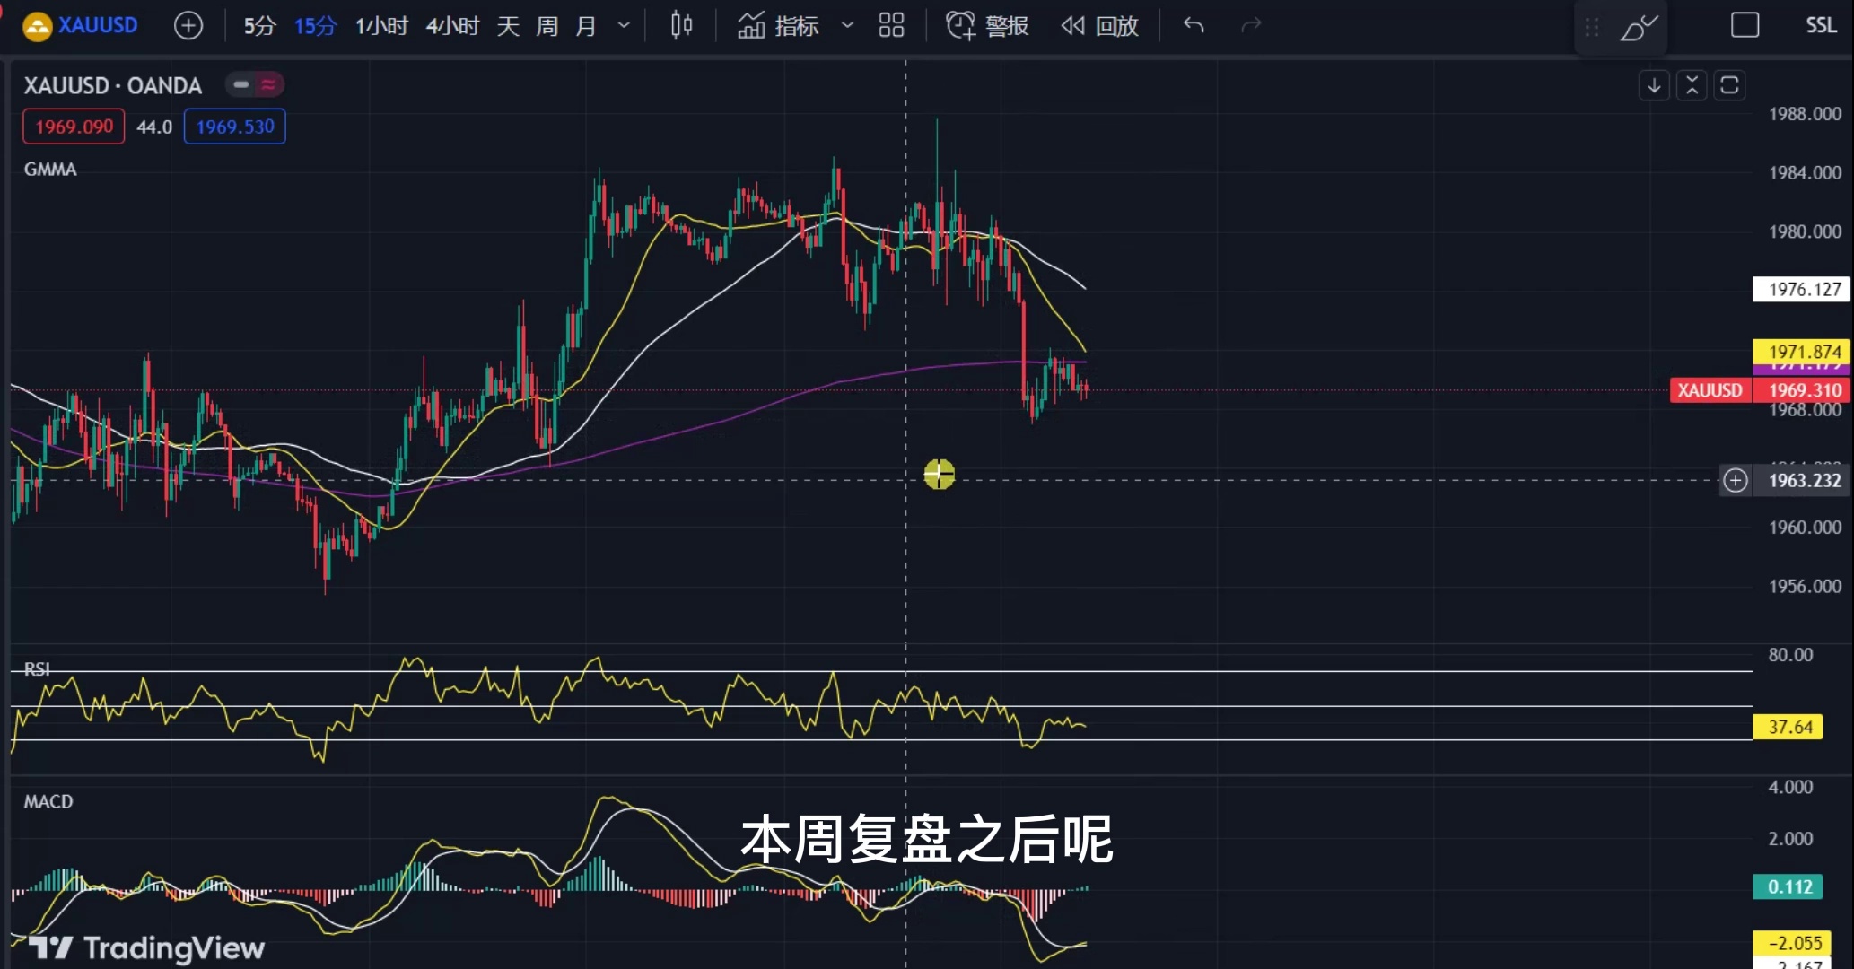The height and width of the screenshot is (969, 1854).
Task: Click the plus button at price 1963.232
Action: point(1736,480)
